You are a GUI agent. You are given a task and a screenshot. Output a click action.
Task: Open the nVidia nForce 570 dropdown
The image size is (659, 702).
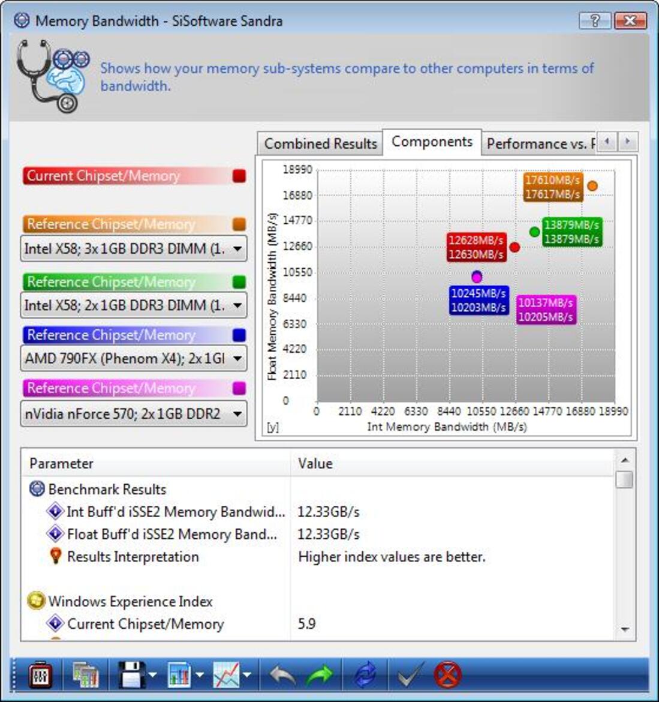point(133,413)
